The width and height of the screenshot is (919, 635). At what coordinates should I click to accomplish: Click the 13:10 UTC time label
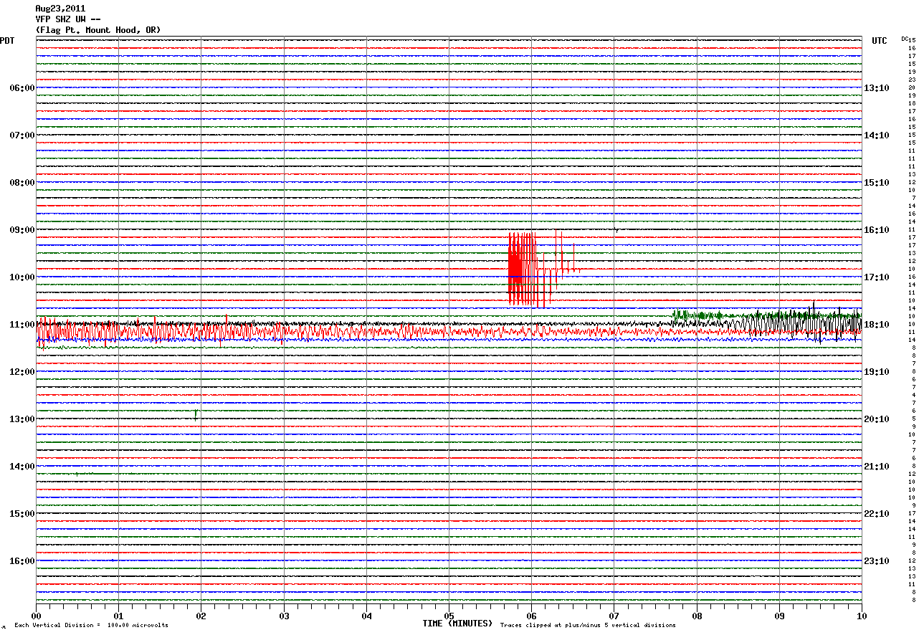pos(878,88)
